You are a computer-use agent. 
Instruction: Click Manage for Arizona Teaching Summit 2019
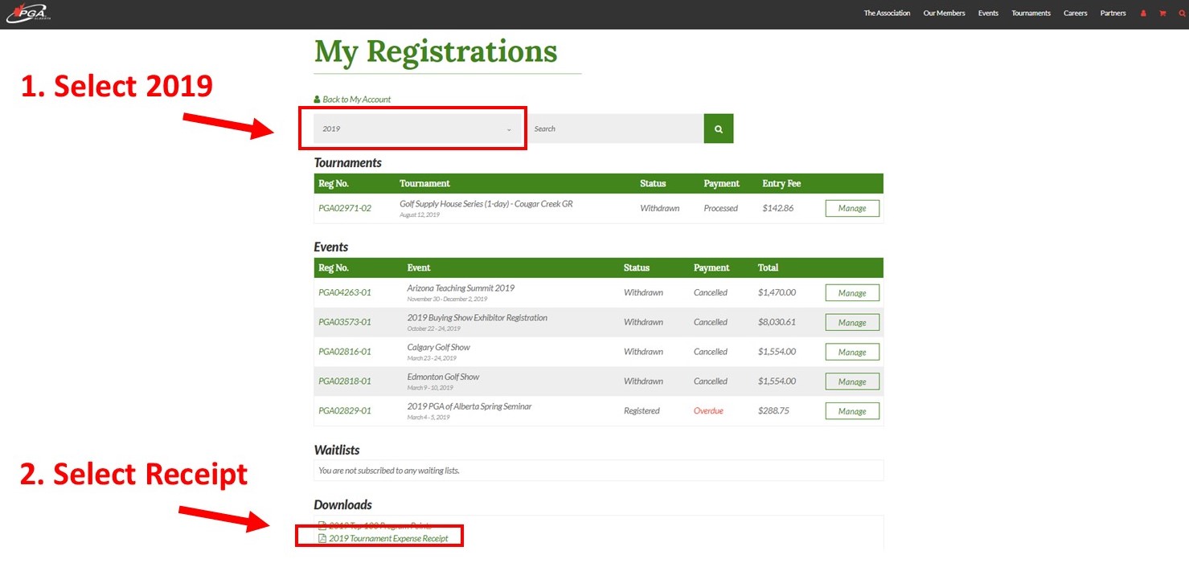(851, 293)
